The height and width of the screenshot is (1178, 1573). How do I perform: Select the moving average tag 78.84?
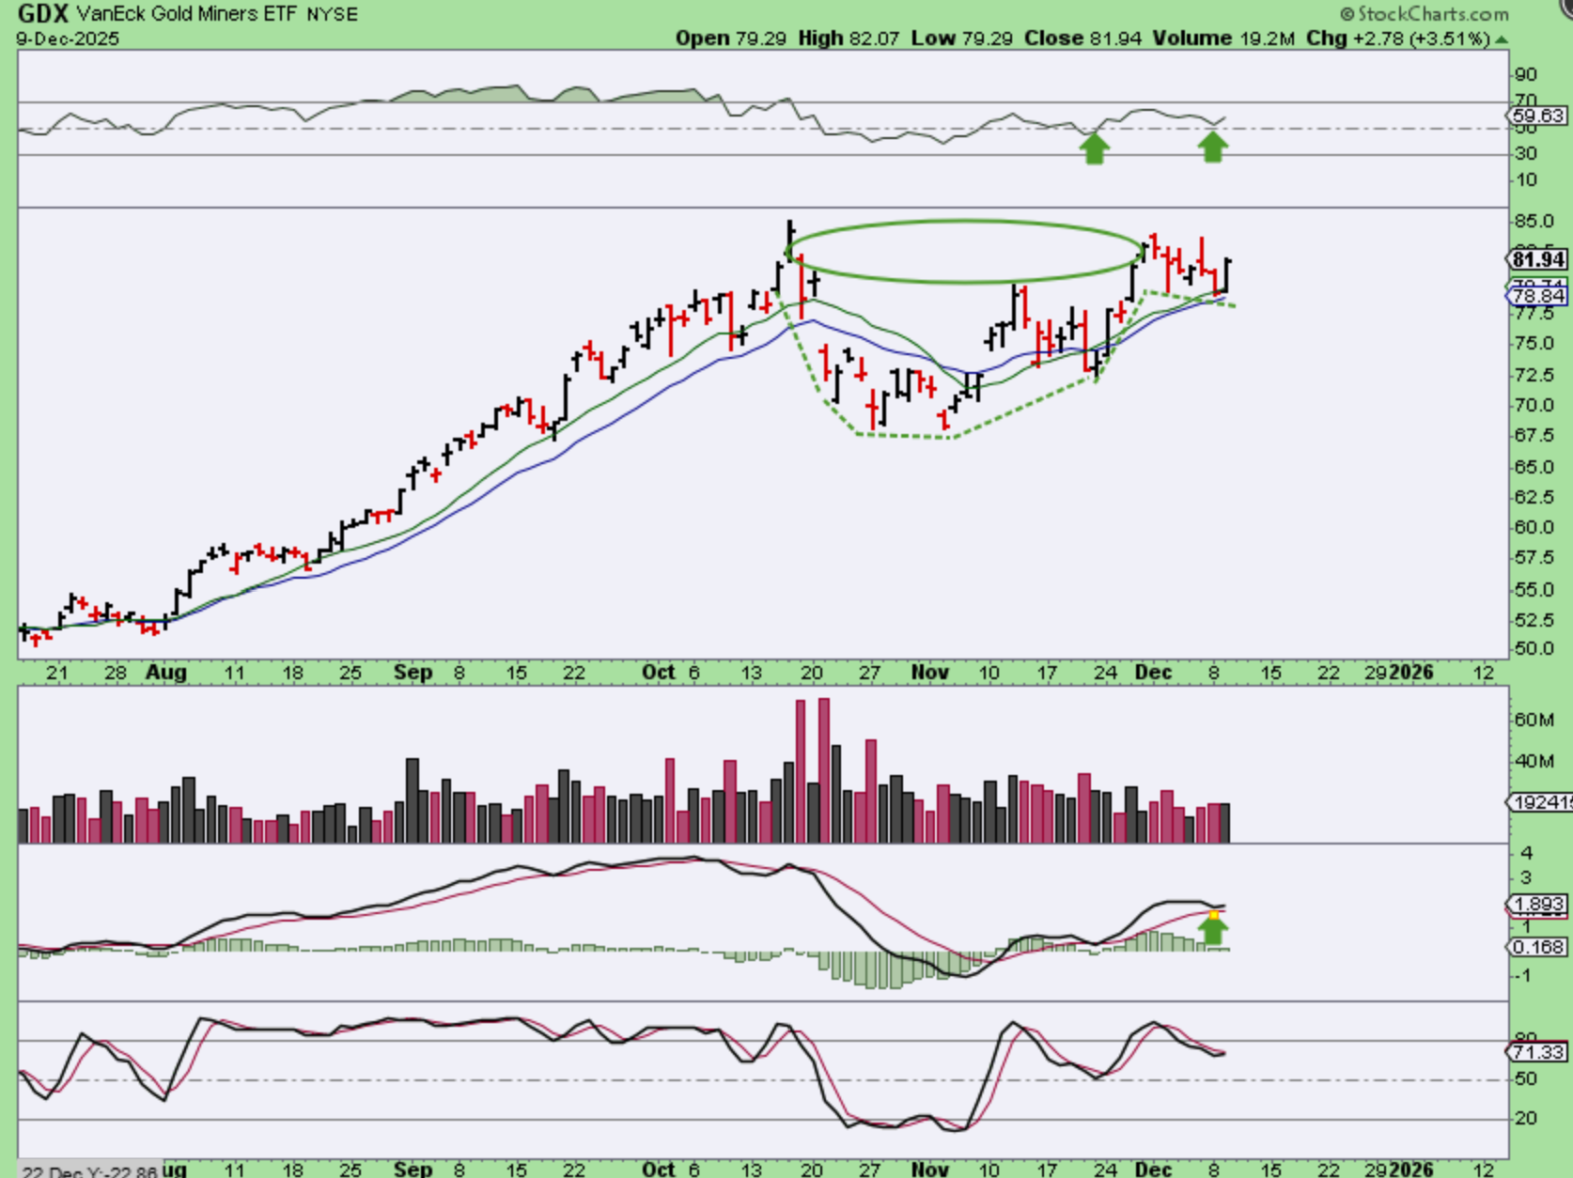click(x=1538, y=296)
